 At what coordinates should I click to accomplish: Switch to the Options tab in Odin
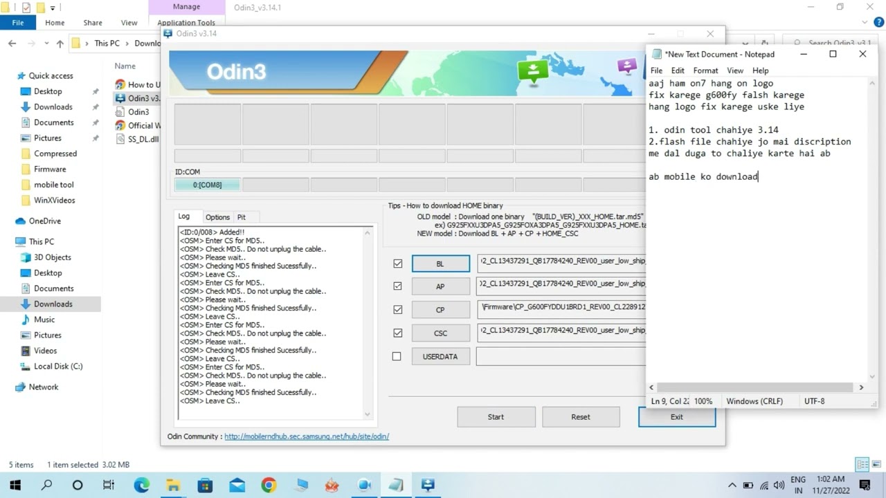[x=217, y=217]
